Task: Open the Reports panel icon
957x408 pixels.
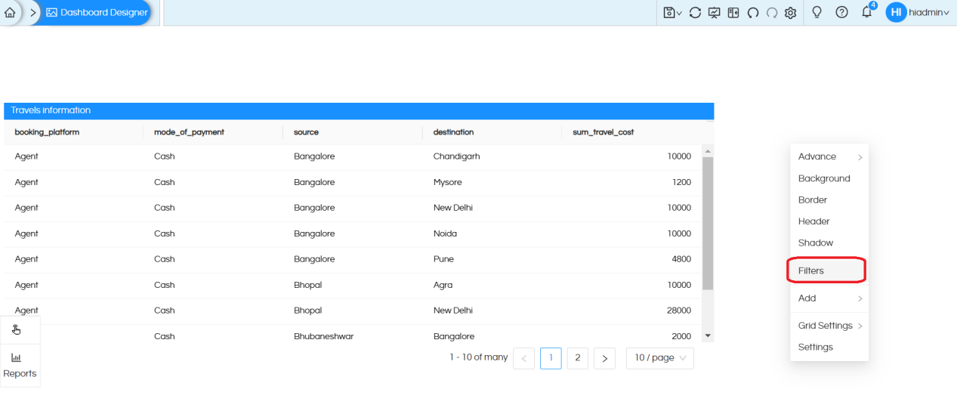Action: pos(20,366)
